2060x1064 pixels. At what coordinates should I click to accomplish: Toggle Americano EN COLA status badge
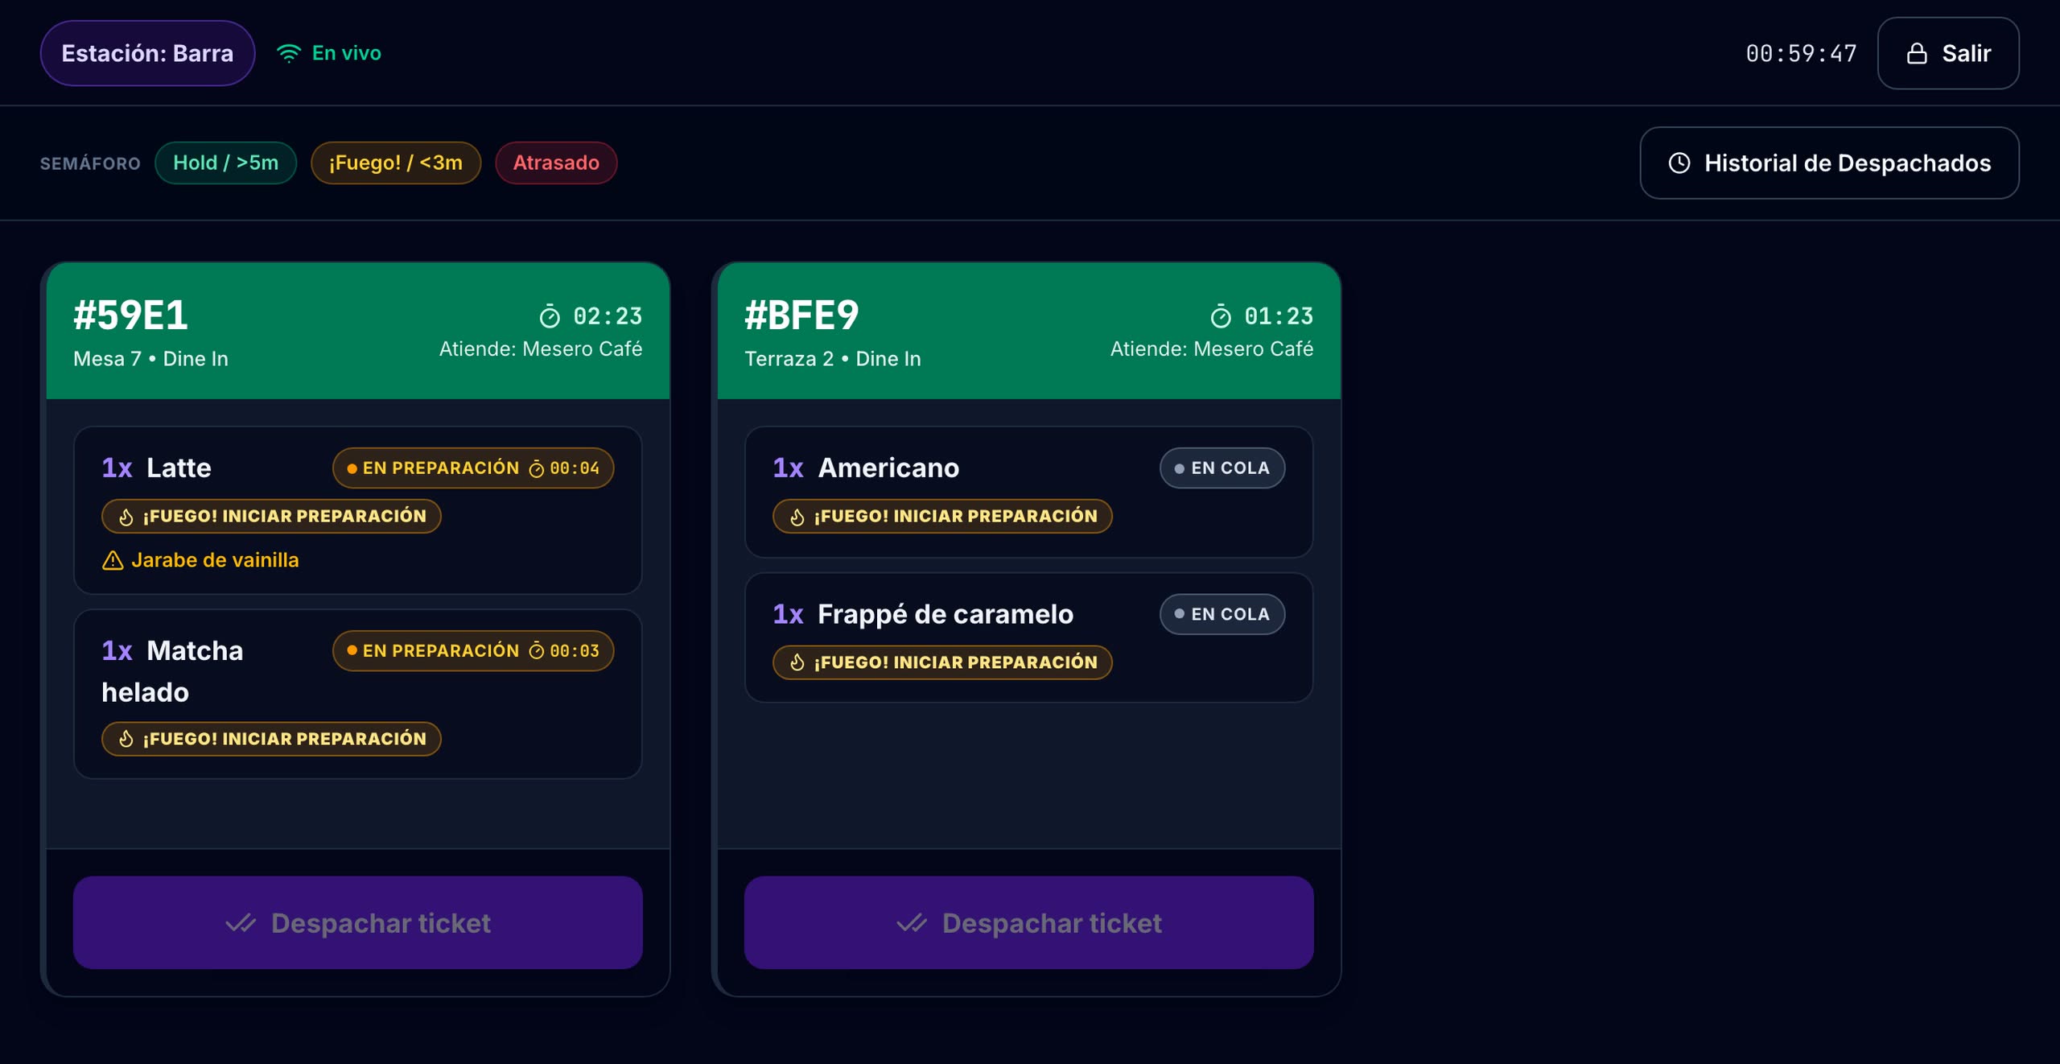[1222, 468]
